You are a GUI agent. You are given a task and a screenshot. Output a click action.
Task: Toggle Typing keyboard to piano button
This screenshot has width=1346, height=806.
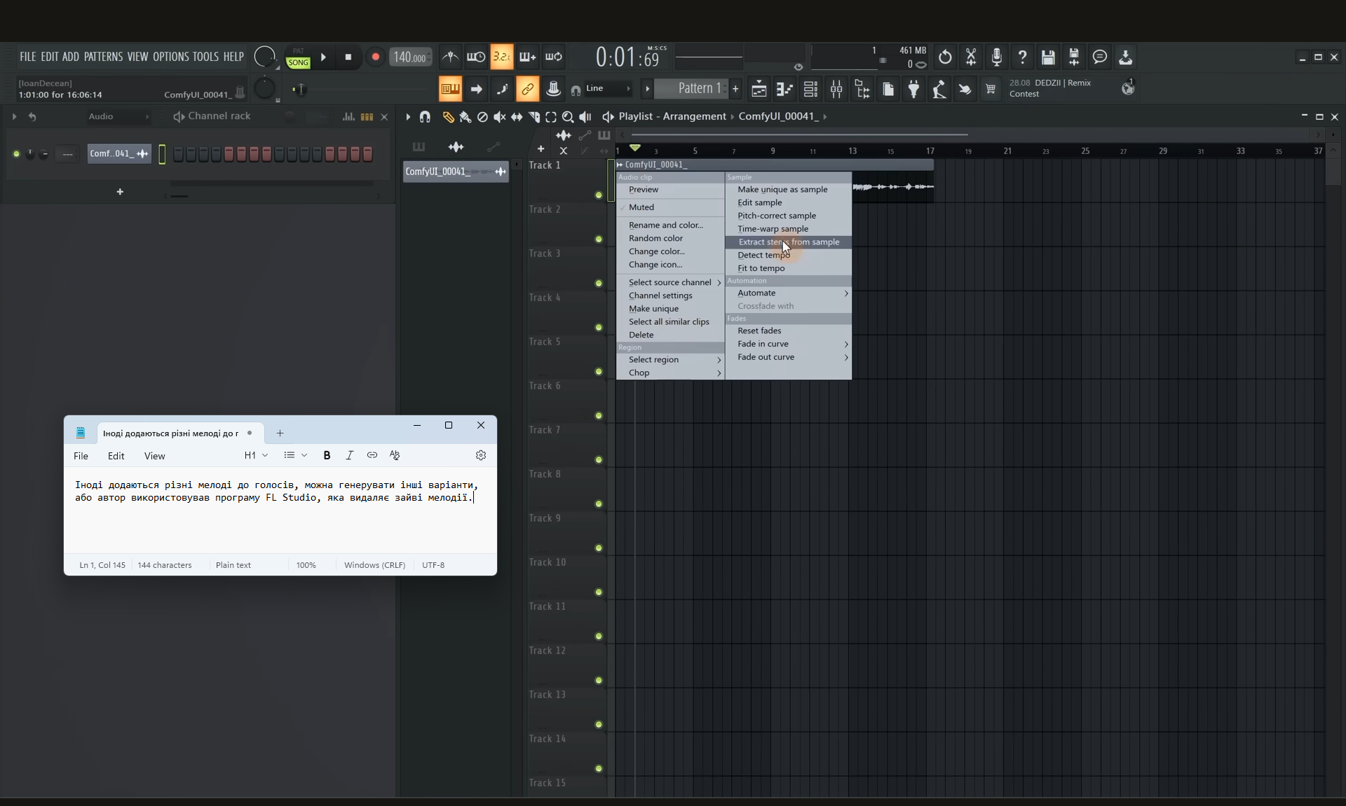click(x=450, y=89)
